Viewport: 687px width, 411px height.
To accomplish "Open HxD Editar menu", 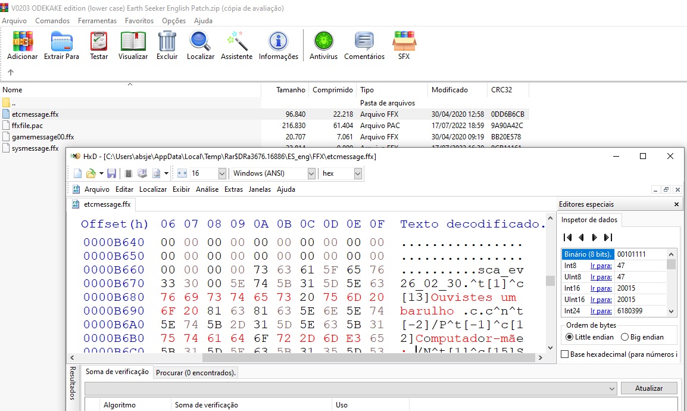I will pyautogui.click(x=124, y=189).
